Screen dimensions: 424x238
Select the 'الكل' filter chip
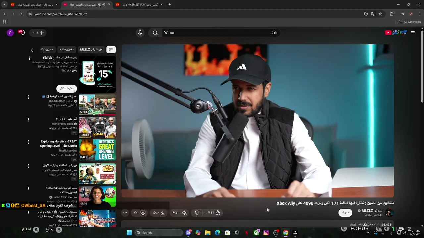click(x=111, y=49)
